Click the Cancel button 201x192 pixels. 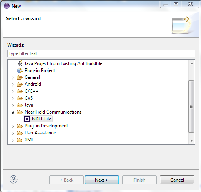coord(177,180)
